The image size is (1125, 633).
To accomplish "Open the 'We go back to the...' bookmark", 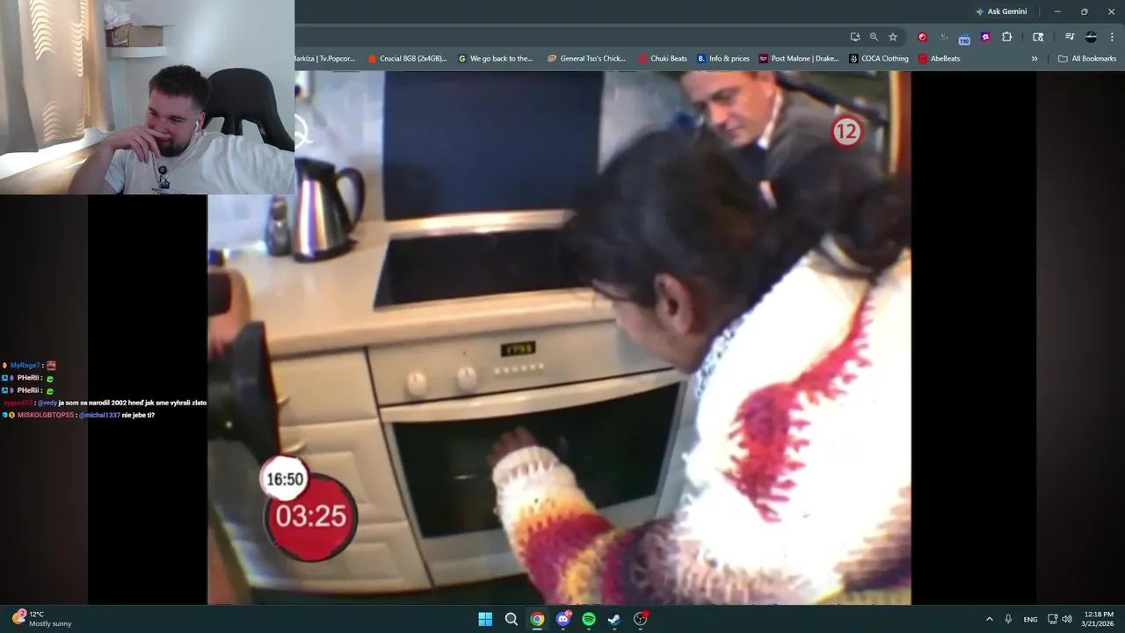I will (x=496, y=59).
